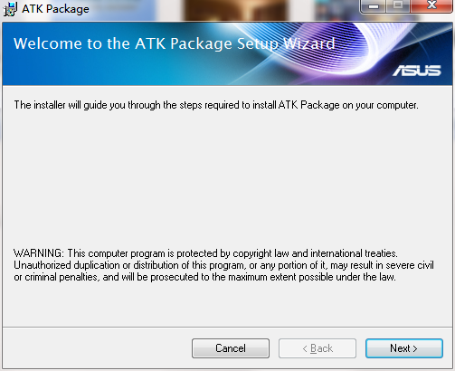Close the ATK Package setup window
Screen dimensions: 455x371
(431, 5)
